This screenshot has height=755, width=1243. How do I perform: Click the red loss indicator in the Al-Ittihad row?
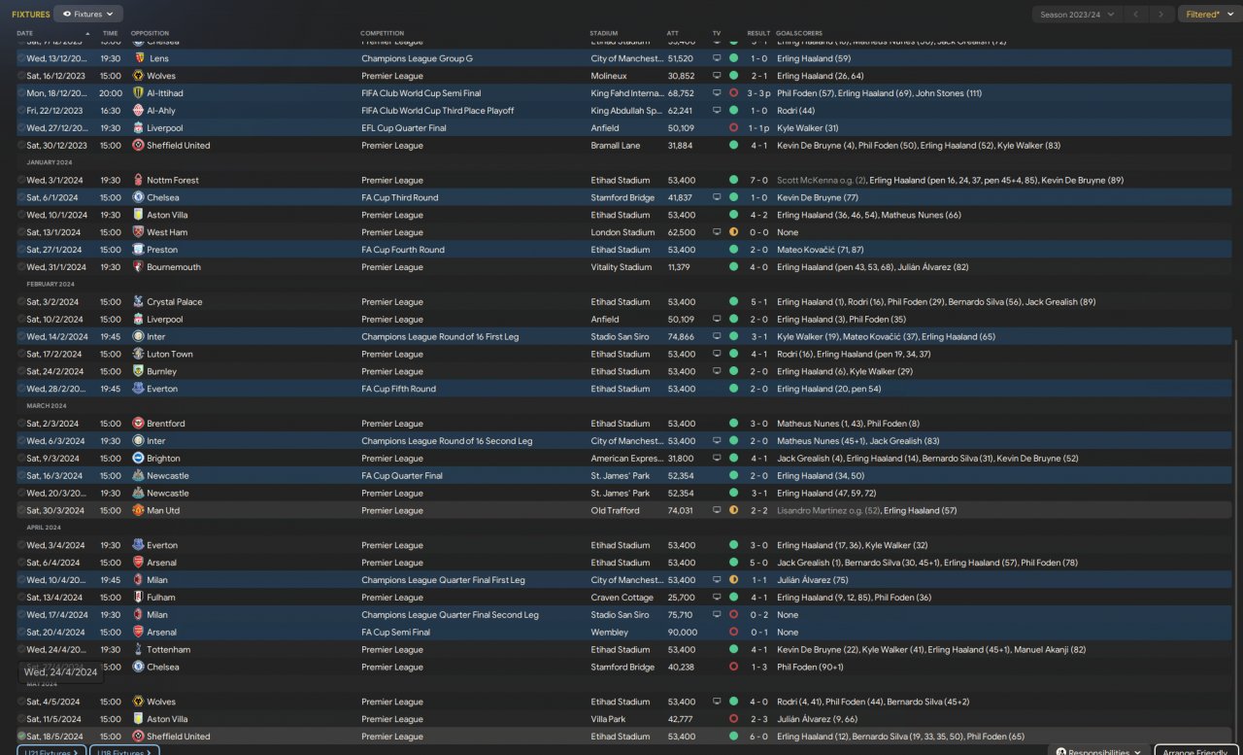pos(733,93)
